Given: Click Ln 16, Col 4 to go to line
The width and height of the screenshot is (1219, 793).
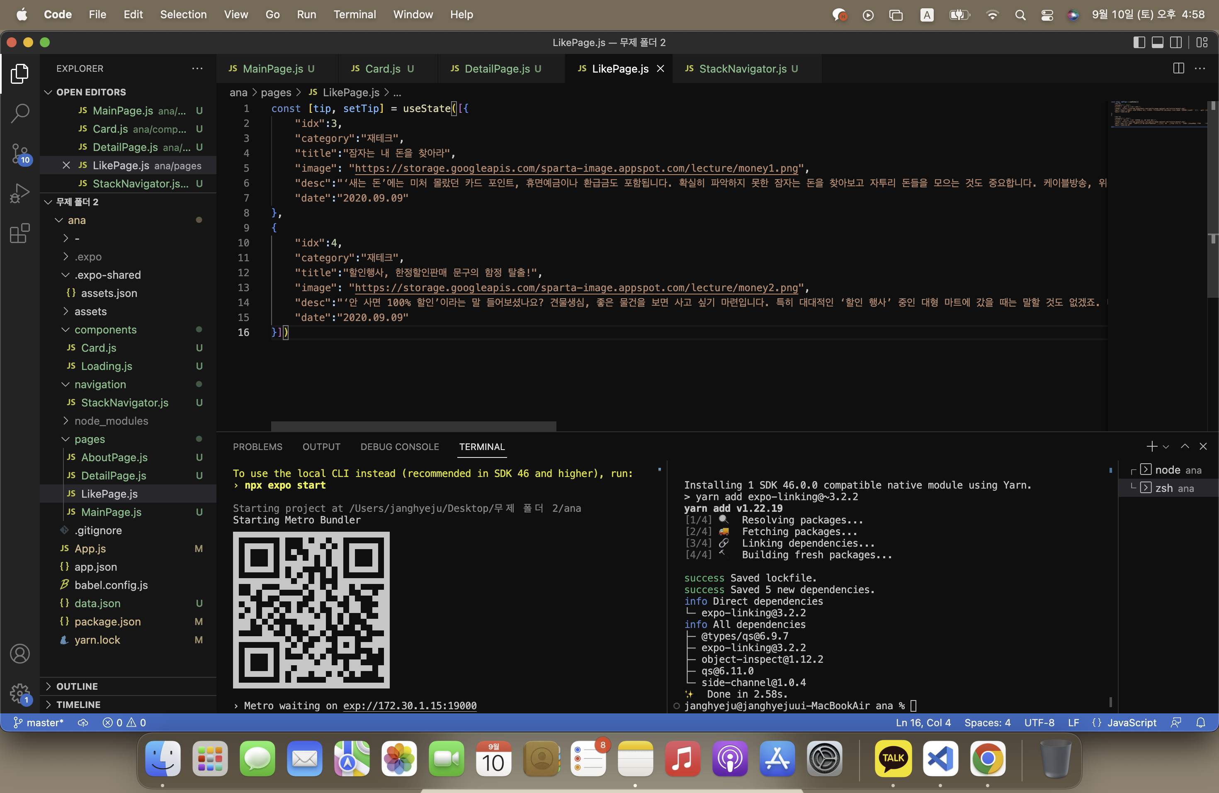Looking at the screenshot, I should tap(923, 722).
